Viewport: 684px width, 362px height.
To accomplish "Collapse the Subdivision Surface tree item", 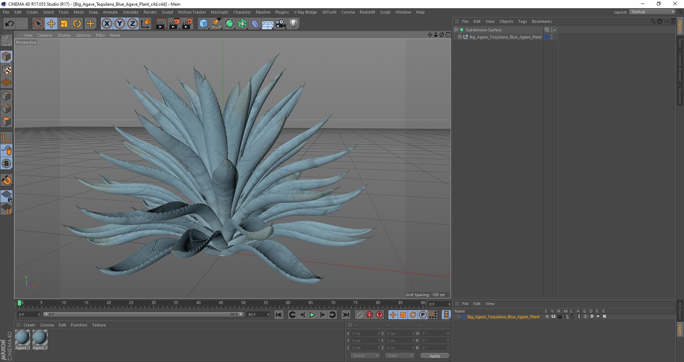I will tap(456, 30).
